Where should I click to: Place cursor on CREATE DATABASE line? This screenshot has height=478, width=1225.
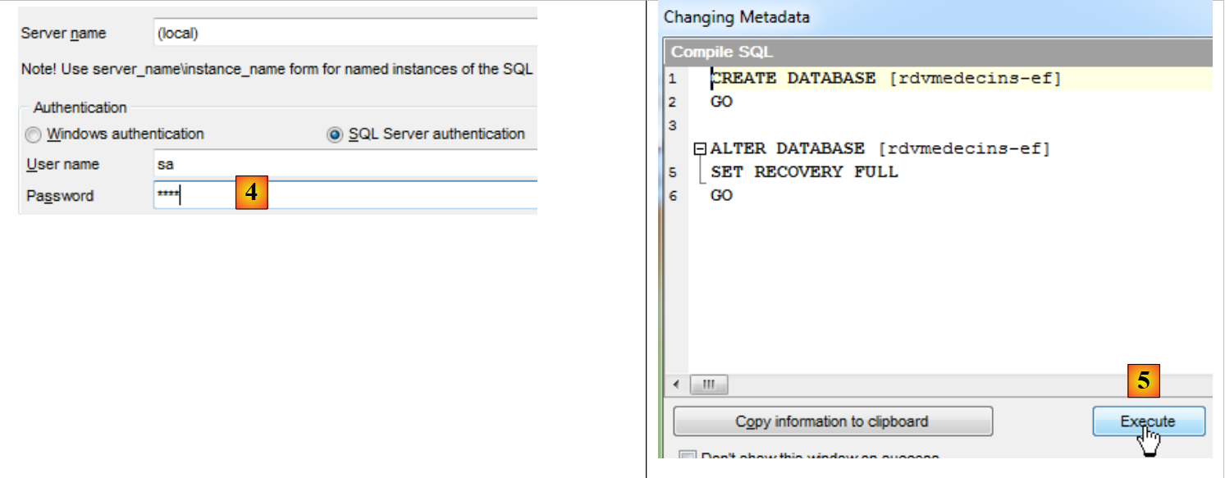(x=886, y=79)
